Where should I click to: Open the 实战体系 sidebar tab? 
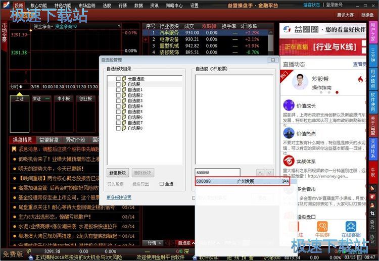pos(373,149)
